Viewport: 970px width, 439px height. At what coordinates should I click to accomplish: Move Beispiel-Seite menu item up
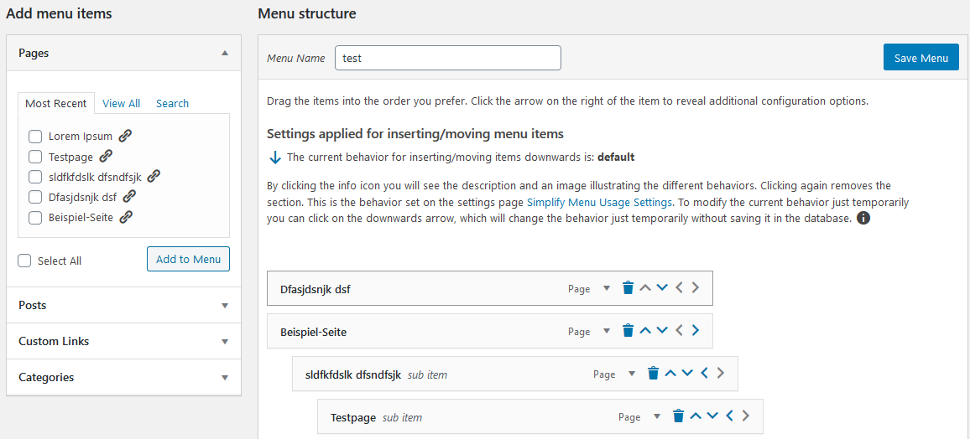pyautogui.click(x=645, y=331)
